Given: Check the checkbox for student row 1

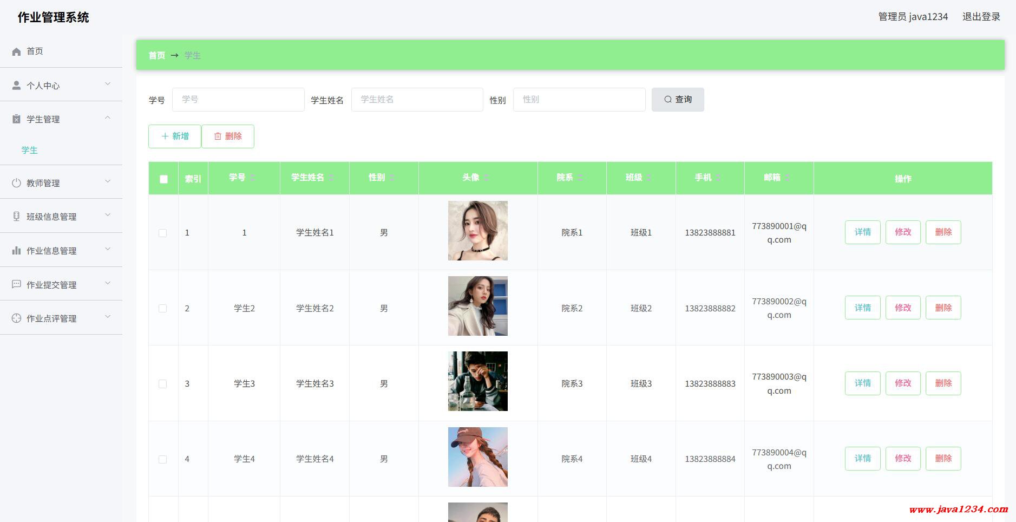Looking at the screenshot, I should [162, 233].
